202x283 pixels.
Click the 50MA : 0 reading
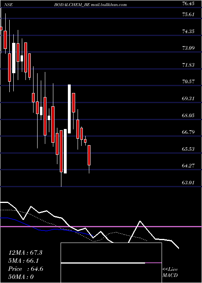point(21,277)
